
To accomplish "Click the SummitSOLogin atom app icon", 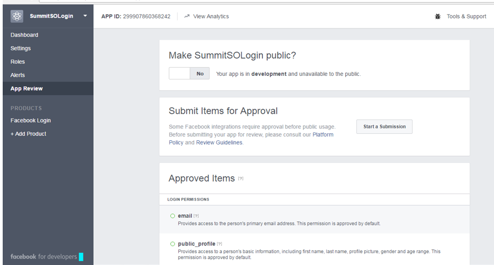I will 17,16.
